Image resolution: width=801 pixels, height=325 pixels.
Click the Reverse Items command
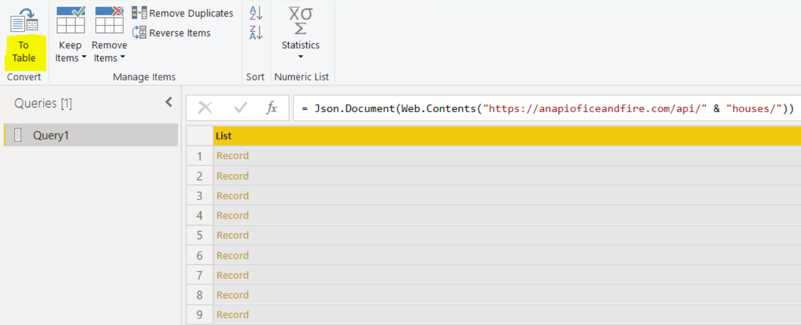click(x=172, y=33)
